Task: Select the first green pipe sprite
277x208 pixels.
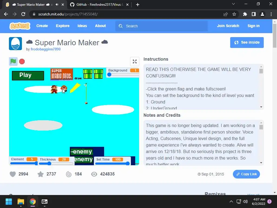Action: (x=88, y=74)
